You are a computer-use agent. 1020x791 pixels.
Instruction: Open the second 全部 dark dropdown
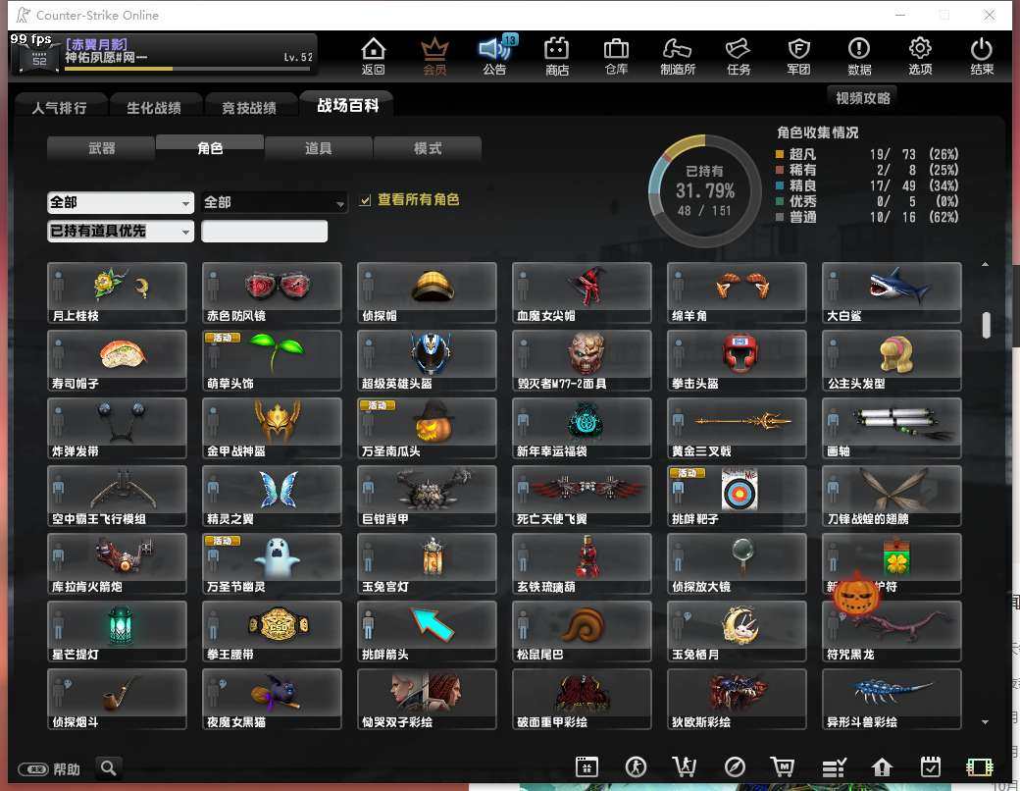coord(274,203)
